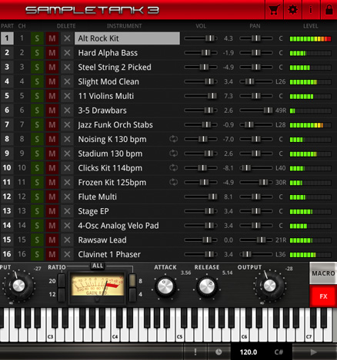Select Jazz Funk Orch Stabs instrument
The height and width of the screenshot is (360, 337).
127,124
